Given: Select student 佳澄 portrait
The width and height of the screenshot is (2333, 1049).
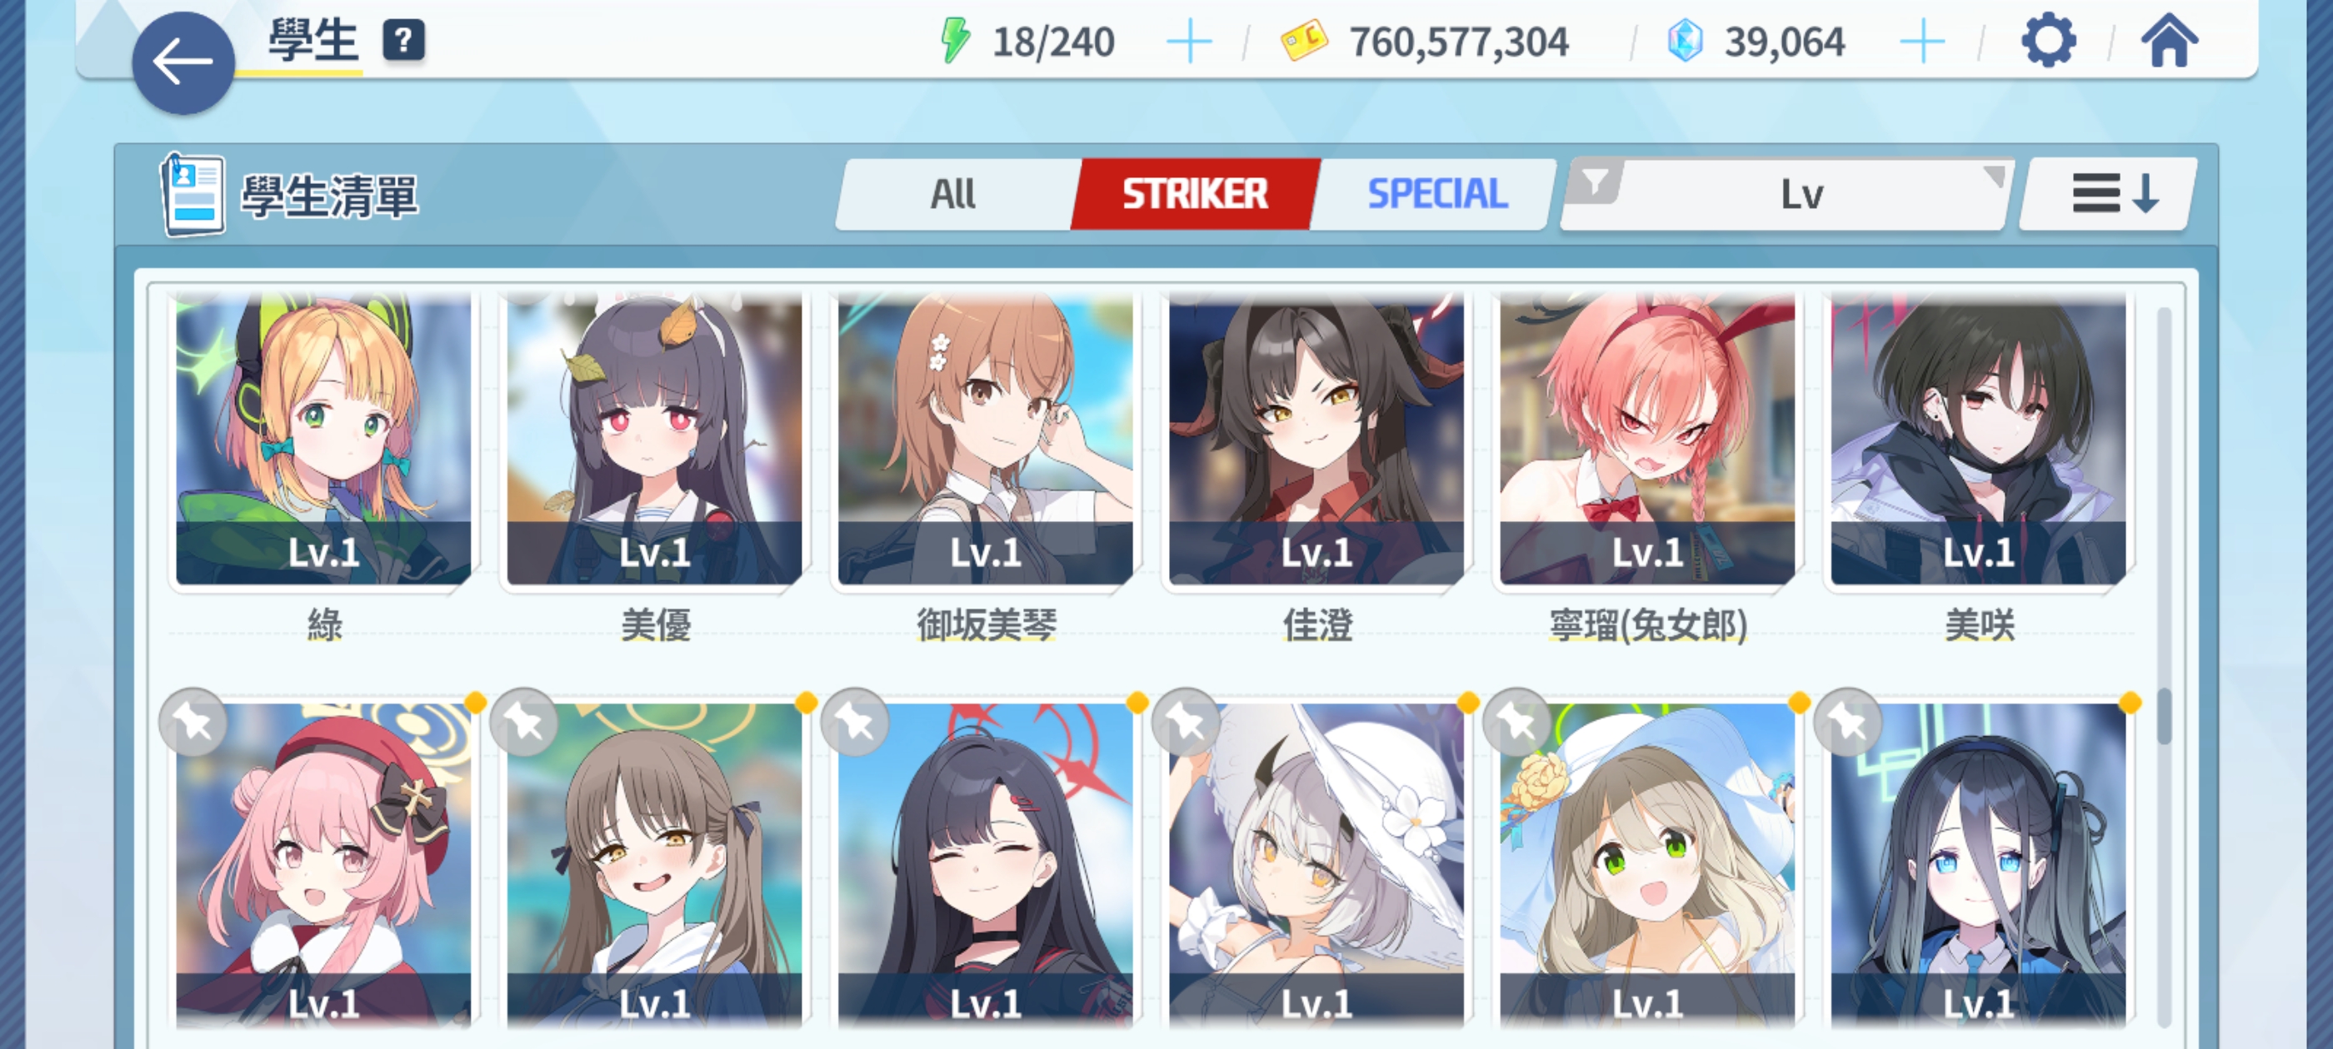Looking at the screenshot, I should tap(1316, 440).
